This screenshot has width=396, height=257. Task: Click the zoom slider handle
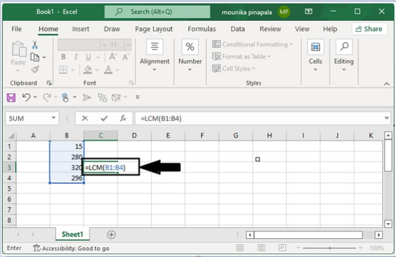[330, 248]
